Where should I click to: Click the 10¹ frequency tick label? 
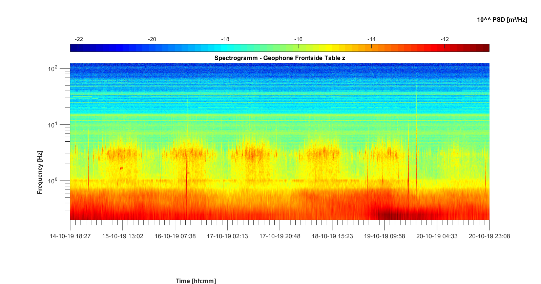click(x=53, y=125)
